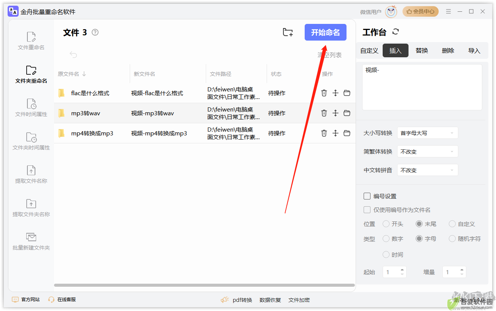The width and height of the screenshot is (496, 311).
Task: Click the add folder icon
Action: (288, 32)
